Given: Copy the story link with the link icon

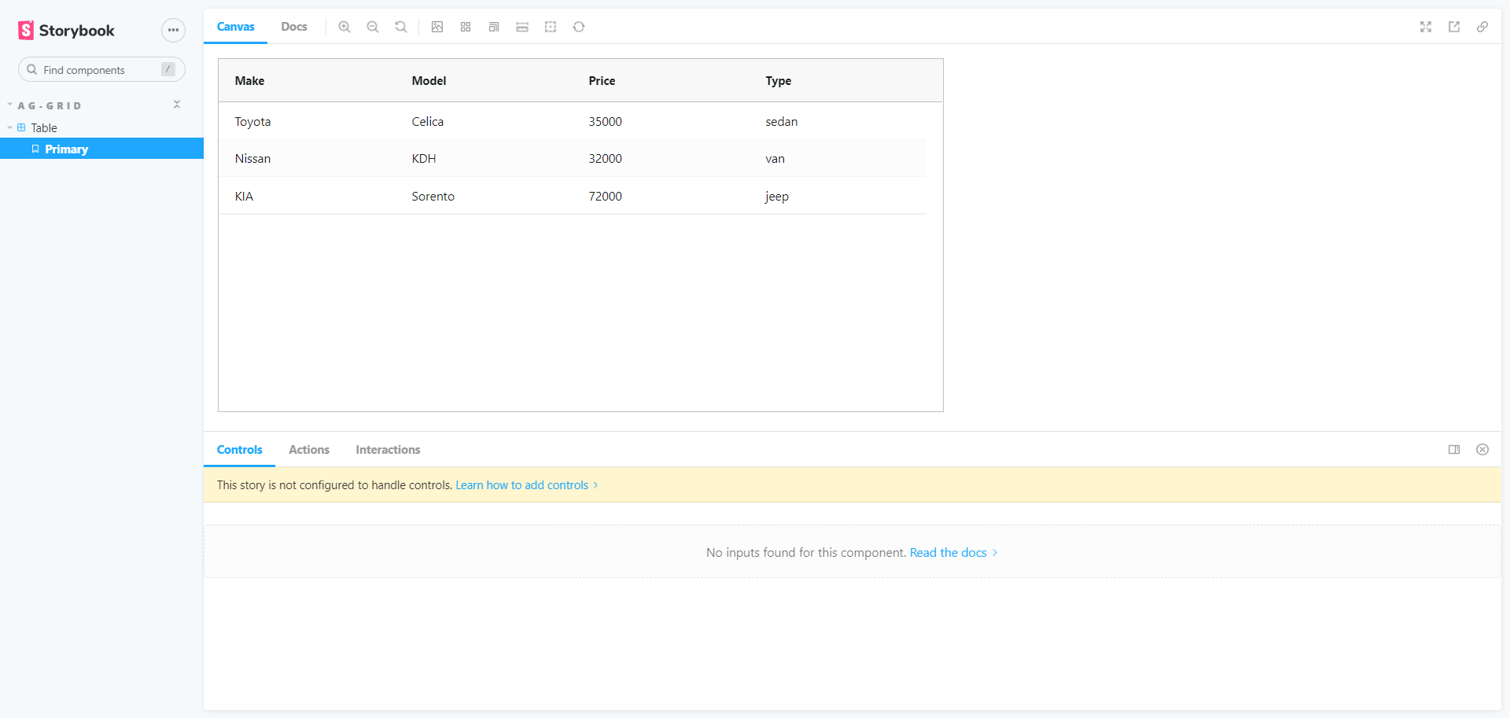Looking at the screenshot, I should [x=1482, y=27].
